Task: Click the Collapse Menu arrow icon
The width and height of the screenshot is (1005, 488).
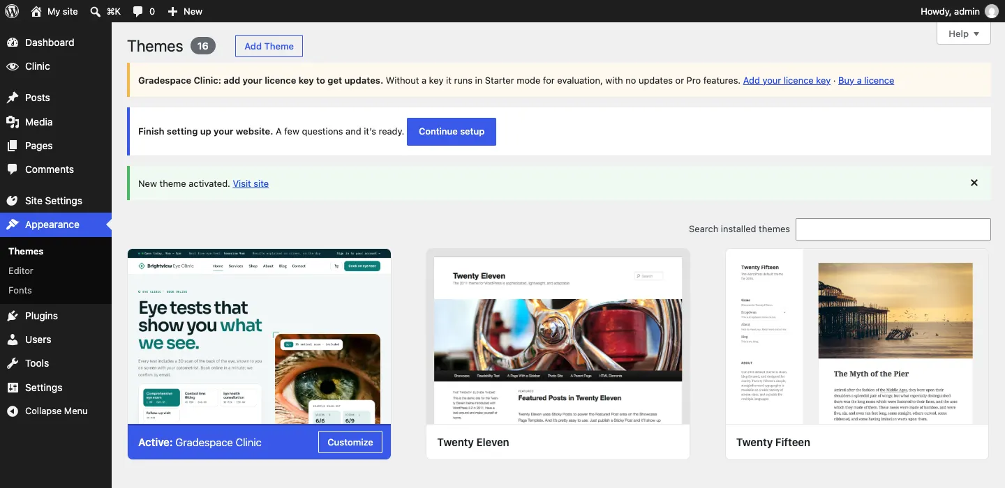Action: [x=13, y=411]
